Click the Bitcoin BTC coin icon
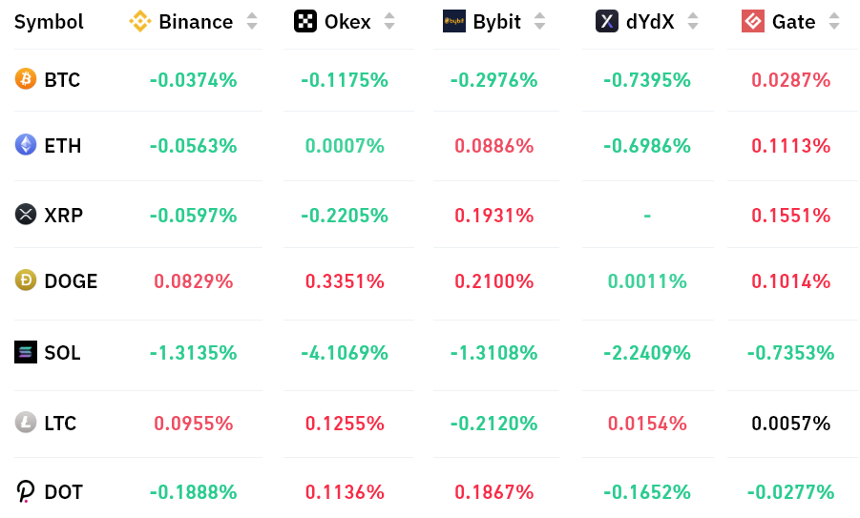Viewport: 860px width, 518px height. (25, 79)
